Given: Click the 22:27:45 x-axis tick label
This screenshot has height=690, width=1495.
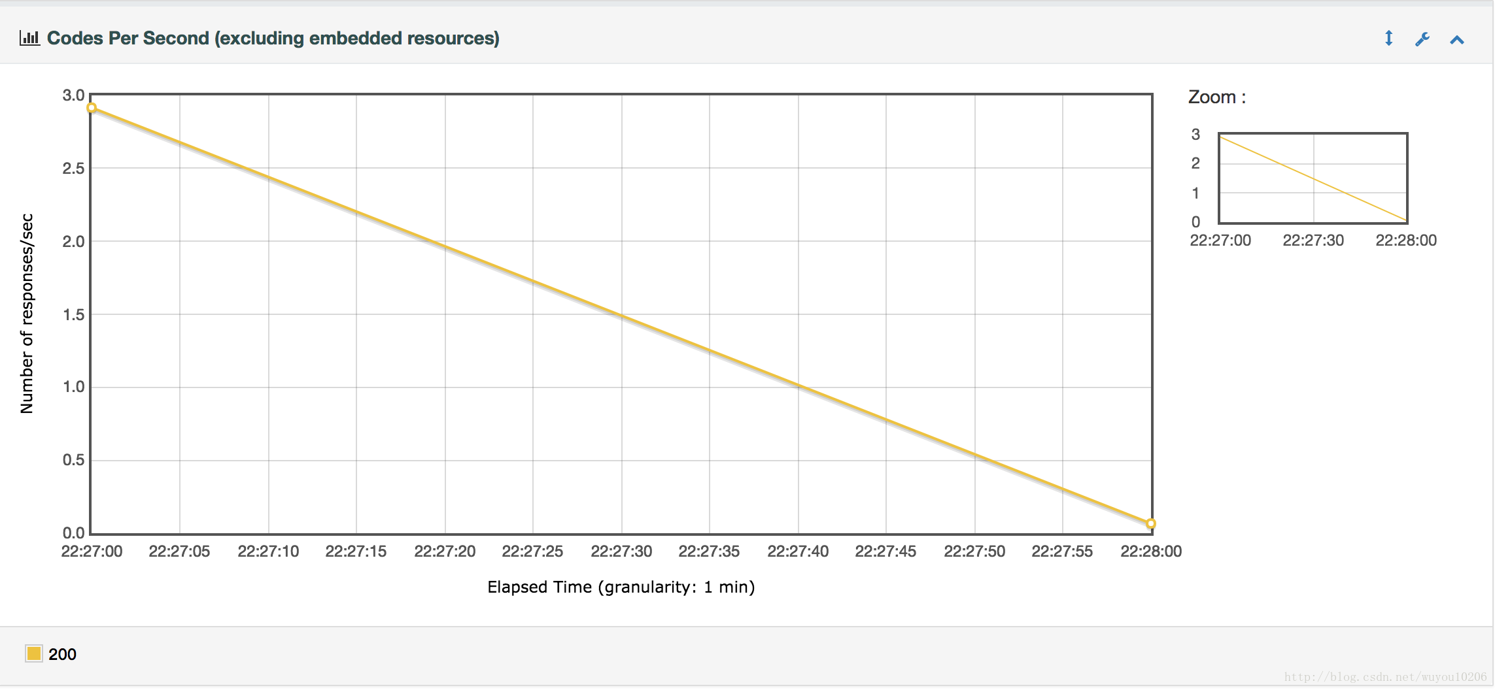Looking at the screenshot, I should 885,551.
